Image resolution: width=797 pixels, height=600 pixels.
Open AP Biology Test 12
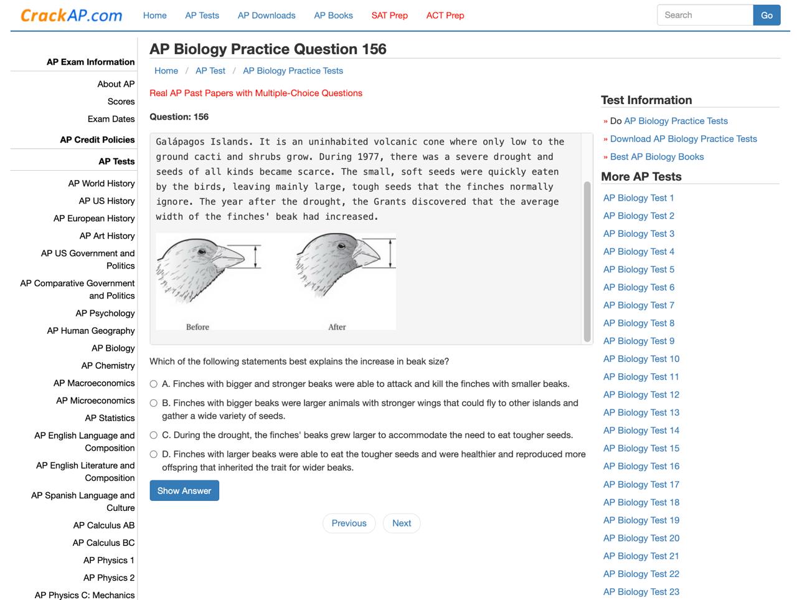[641, 394]
